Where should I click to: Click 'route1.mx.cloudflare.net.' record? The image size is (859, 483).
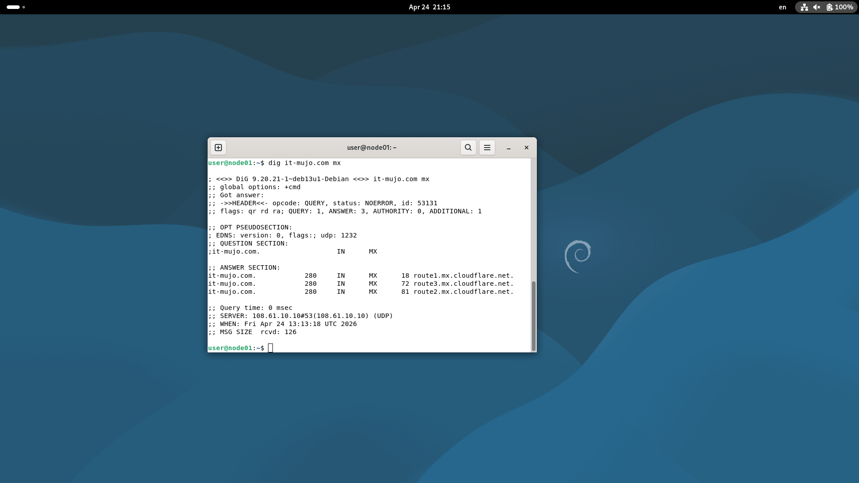pos(464,275)
